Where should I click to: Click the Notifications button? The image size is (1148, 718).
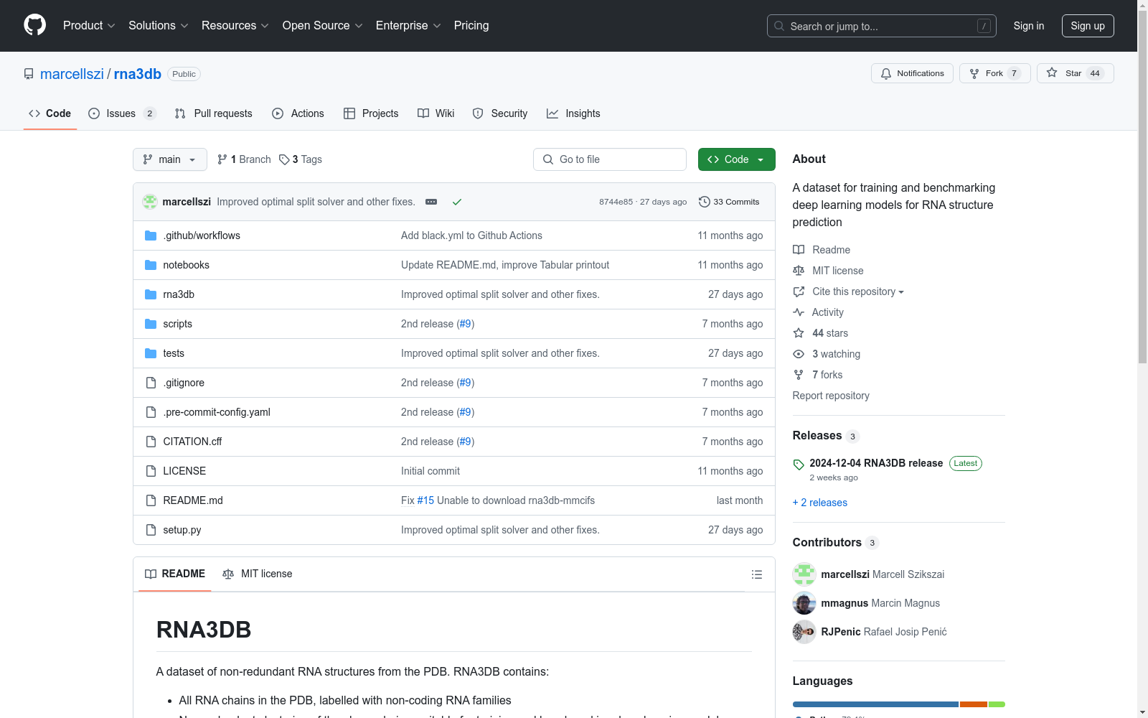click(912, 73)
